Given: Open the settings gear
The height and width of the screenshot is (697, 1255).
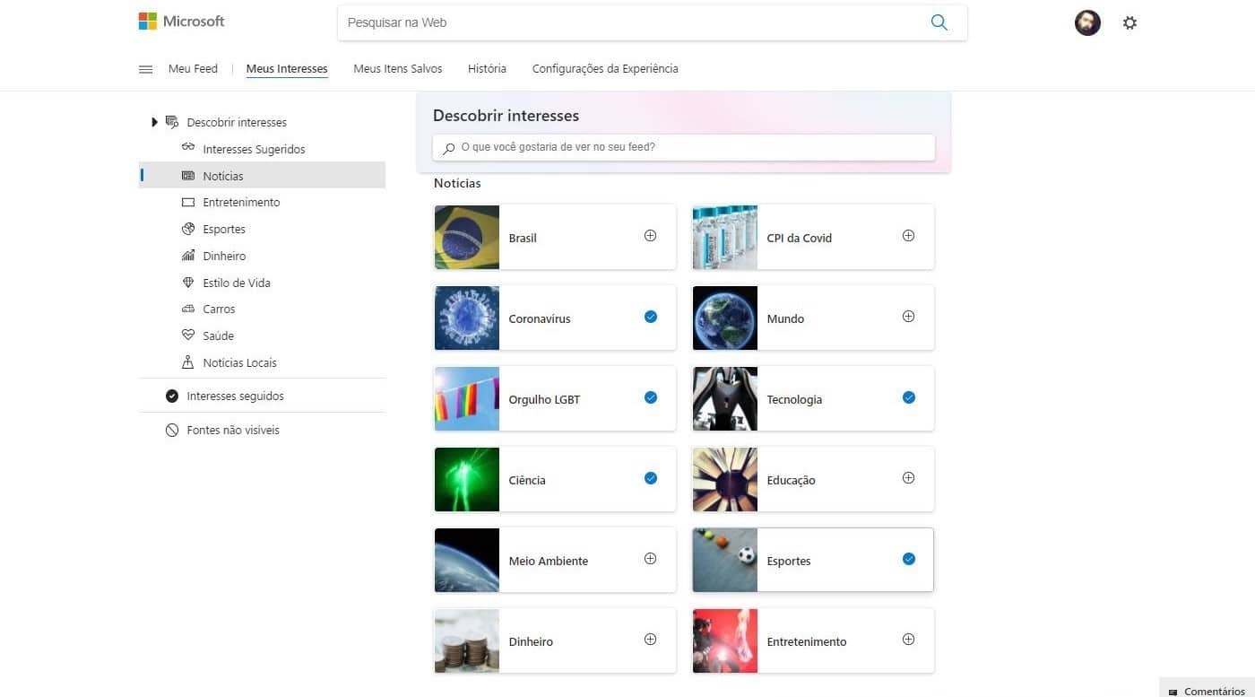Looking at the screenshot, I should (x=1129, y=22).
